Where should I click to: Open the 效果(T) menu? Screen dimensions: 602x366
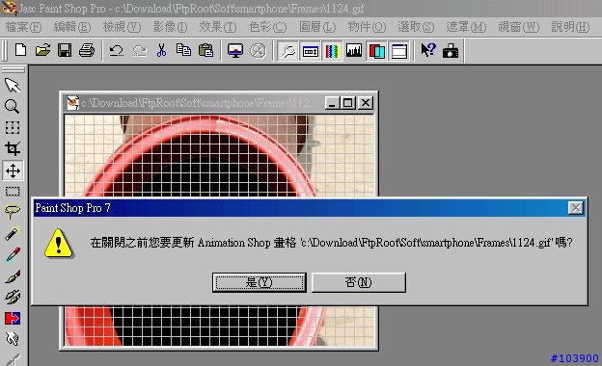click(x=218, y=27)
